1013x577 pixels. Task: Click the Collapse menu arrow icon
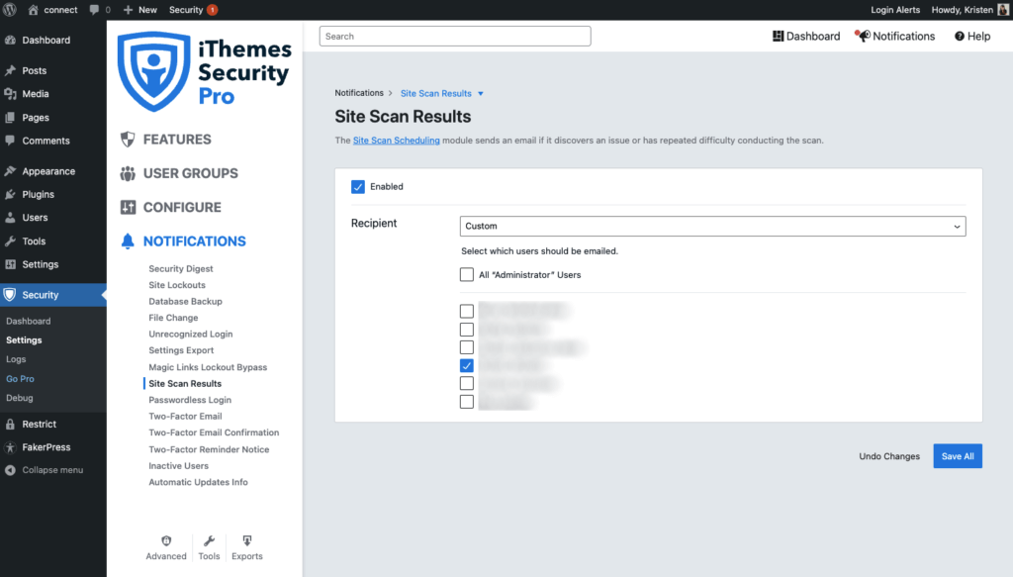(10, 470)
